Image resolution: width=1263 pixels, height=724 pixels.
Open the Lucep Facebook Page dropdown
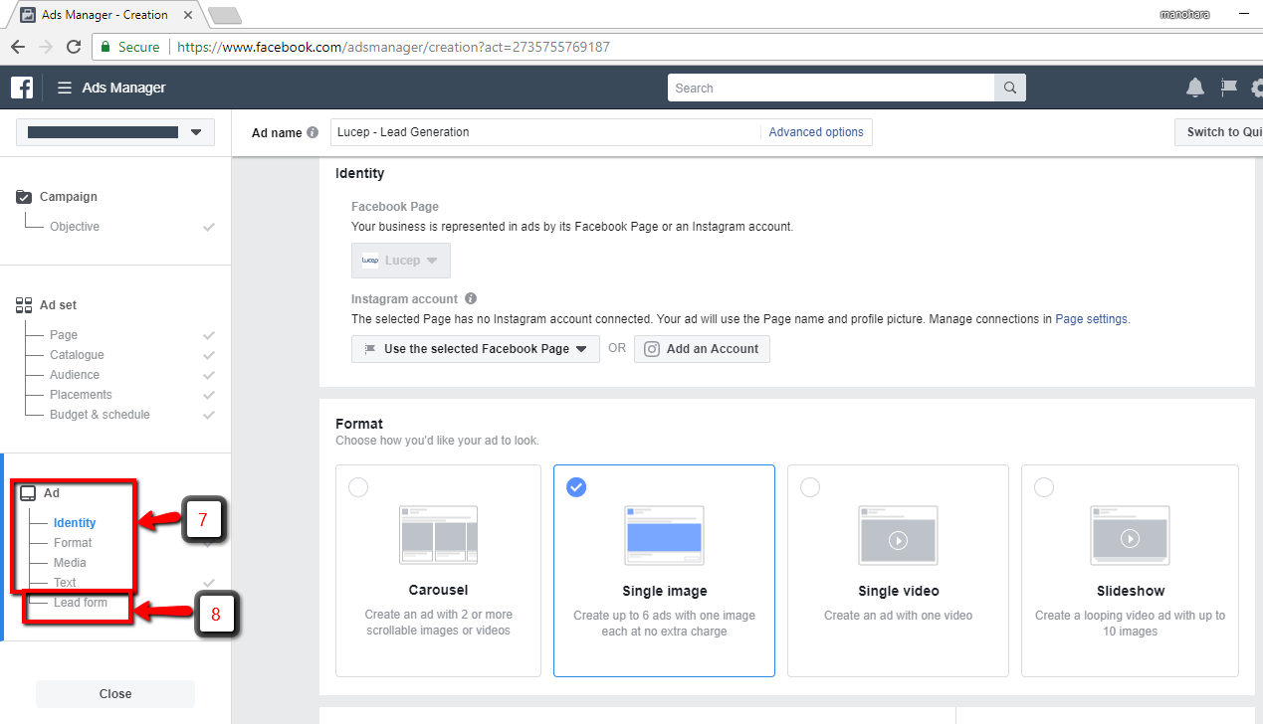(401, 261)
